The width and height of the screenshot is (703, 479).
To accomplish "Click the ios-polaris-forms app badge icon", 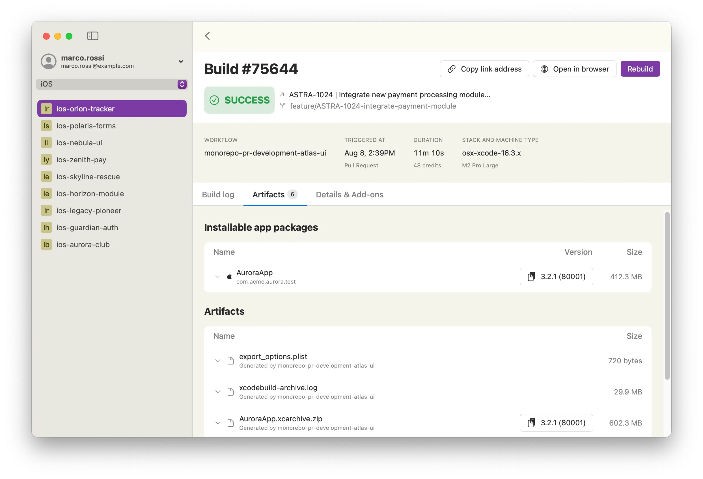I will [x=46, y=126].
